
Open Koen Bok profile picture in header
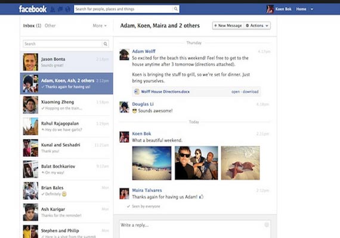pos(270,9)
